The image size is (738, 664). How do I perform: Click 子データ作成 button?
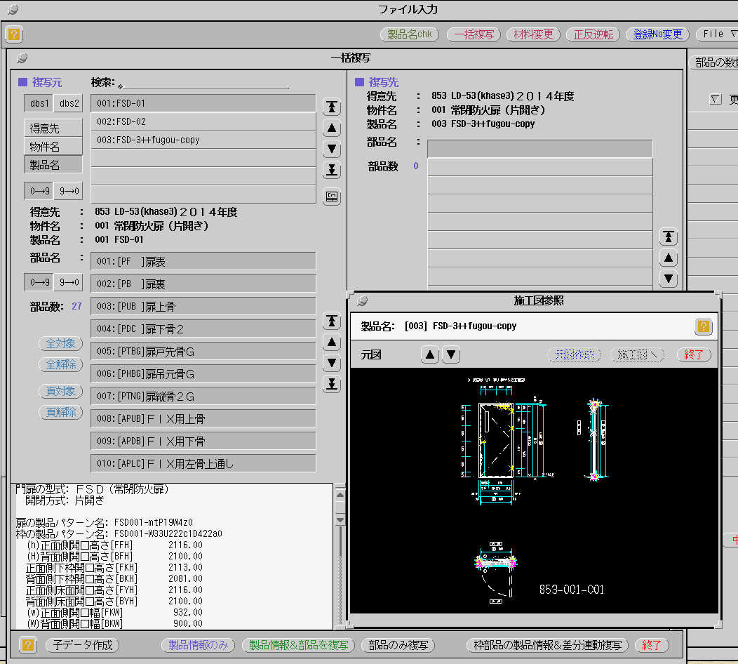82,644
